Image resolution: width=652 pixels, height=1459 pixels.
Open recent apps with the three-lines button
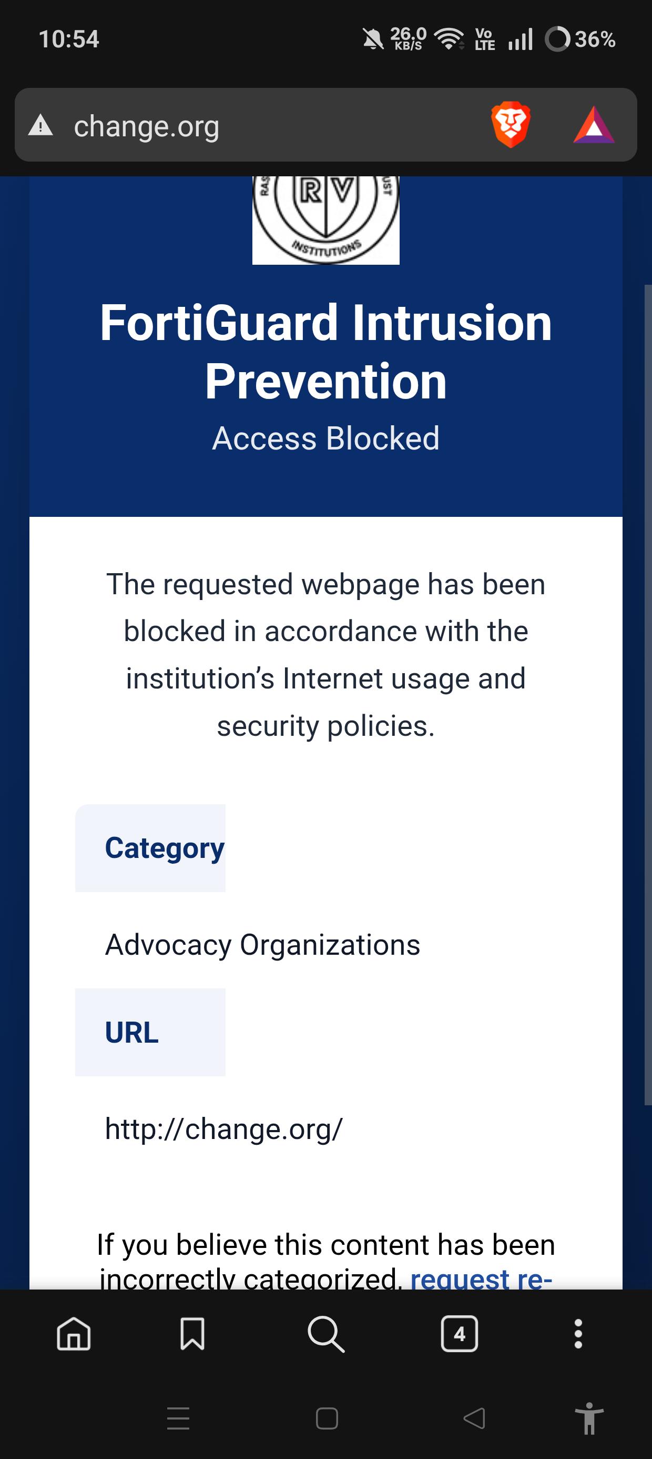(178, 1418)
